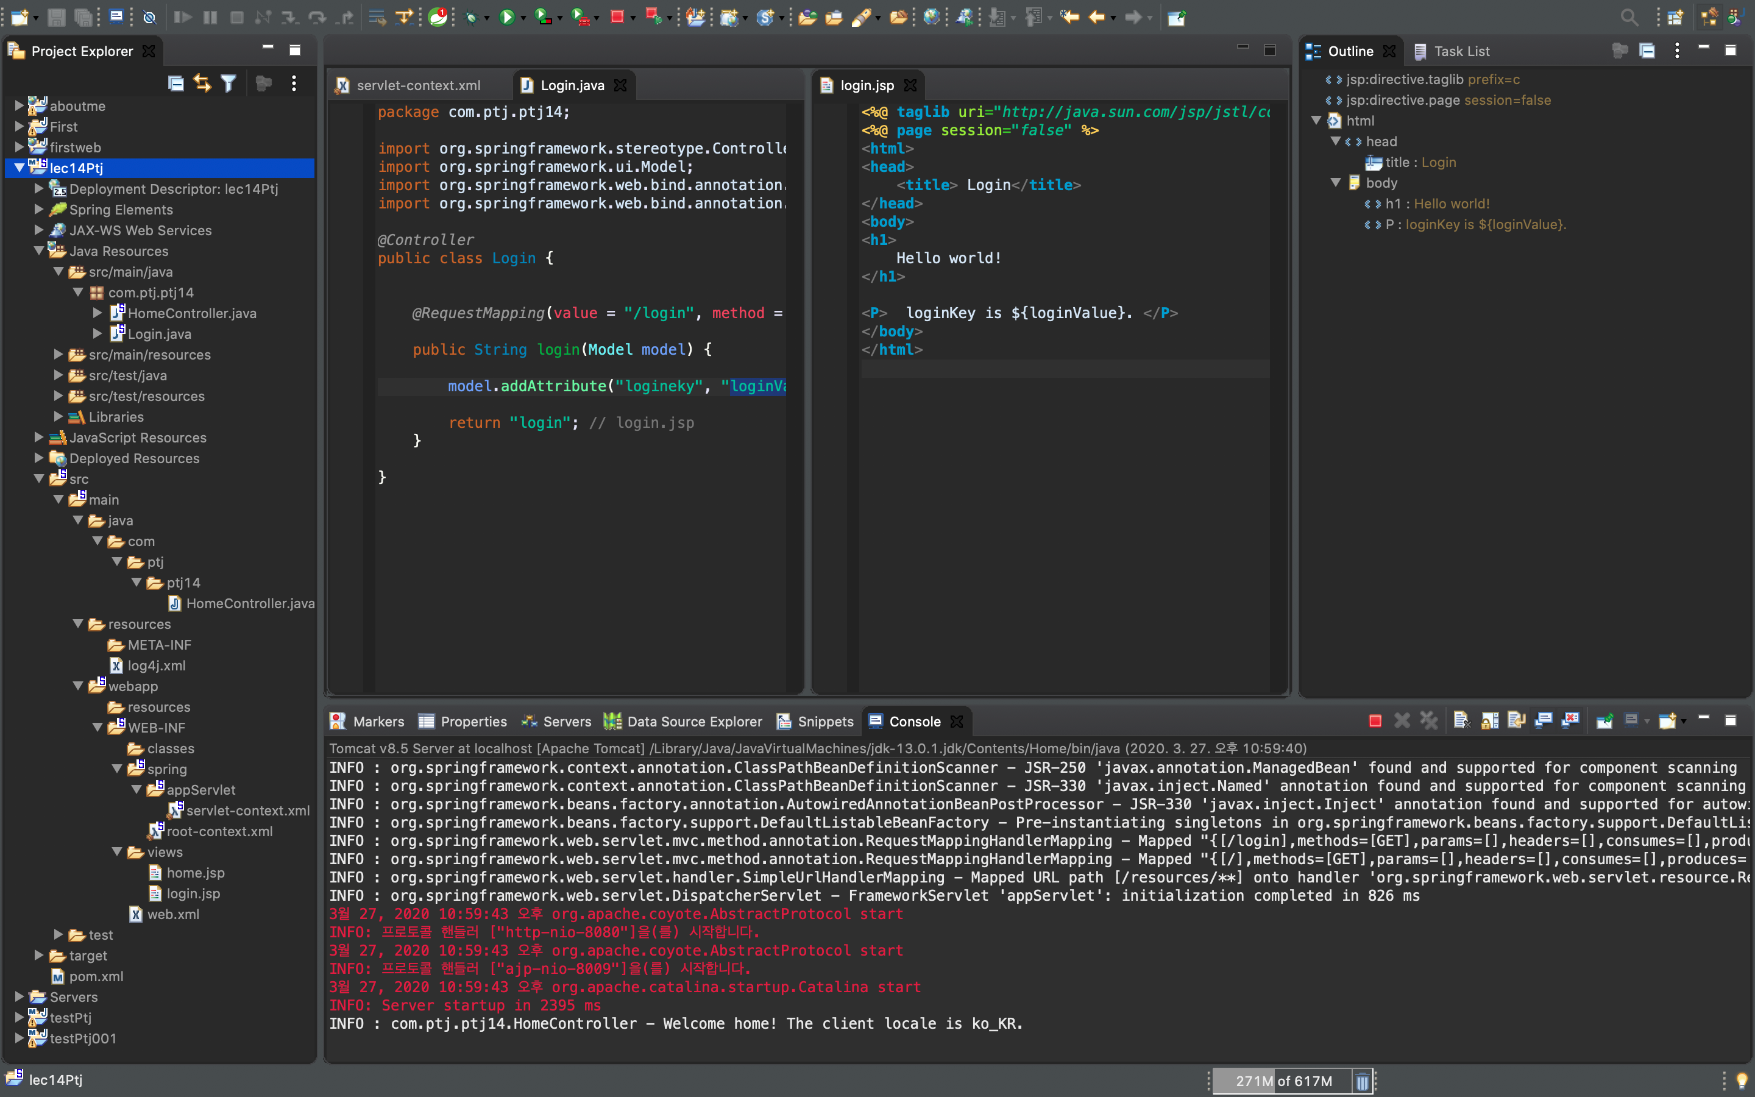The image size is (1755, 1097).
Task: Click red Terminate icon in Console toolbar
Action: (x=1374, y=720)
